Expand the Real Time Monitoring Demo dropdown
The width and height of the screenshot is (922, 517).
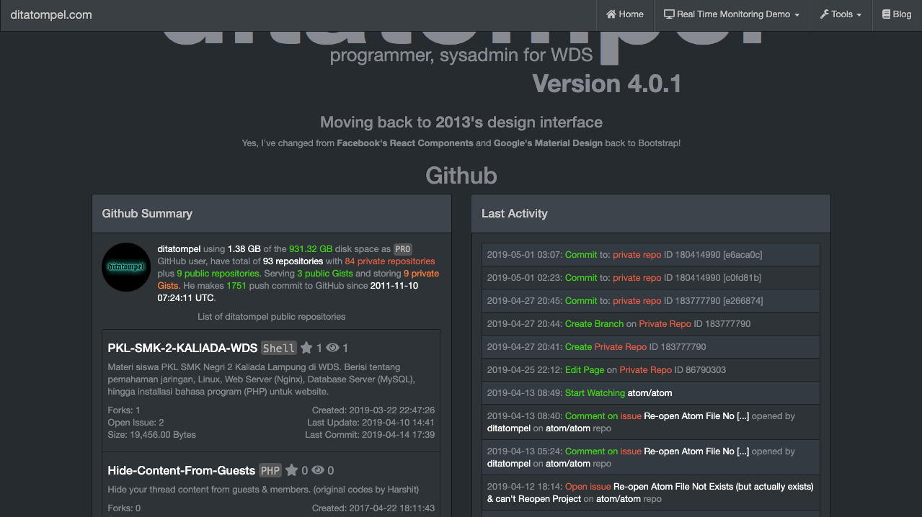[x=731, y=14]
